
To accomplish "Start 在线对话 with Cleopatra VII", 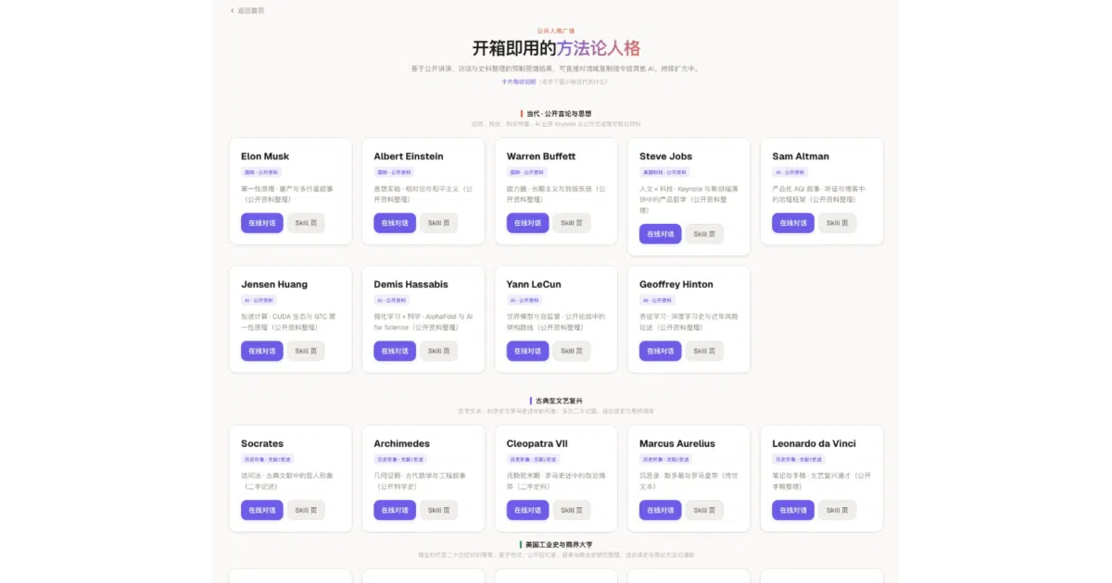I will tap(527, 510).
